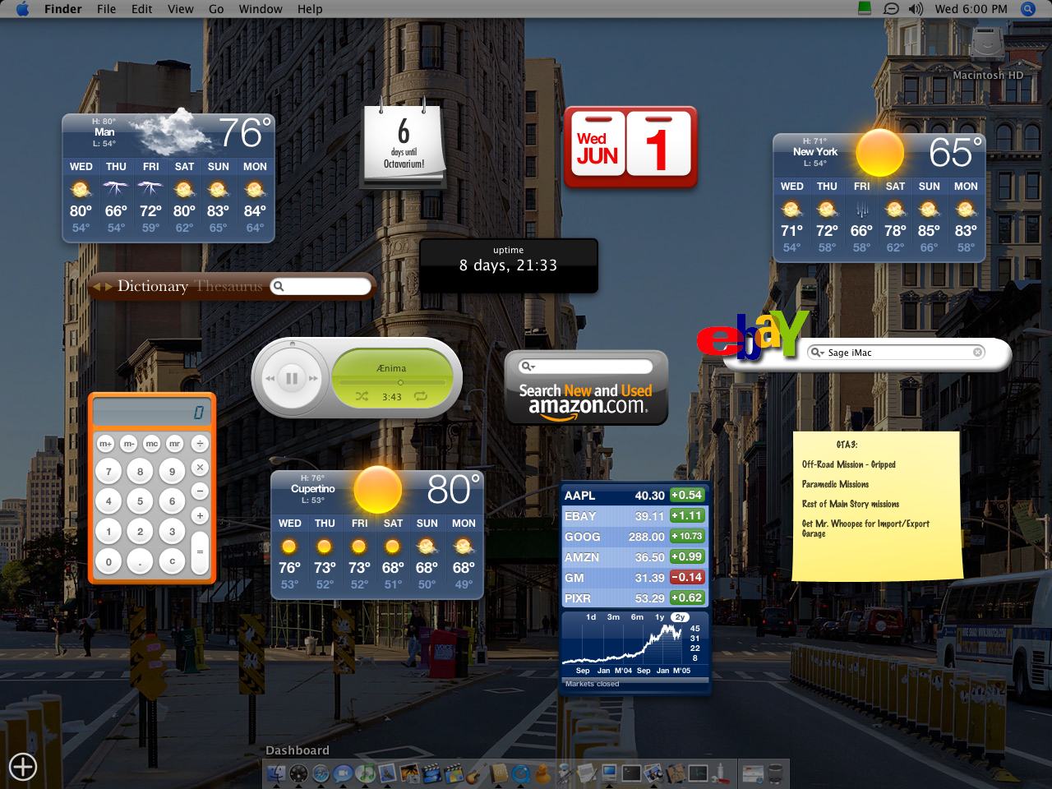This screenshot has width=1052, height=789.
Task: Clear the eBay search field text
Action: click(978, 353)
